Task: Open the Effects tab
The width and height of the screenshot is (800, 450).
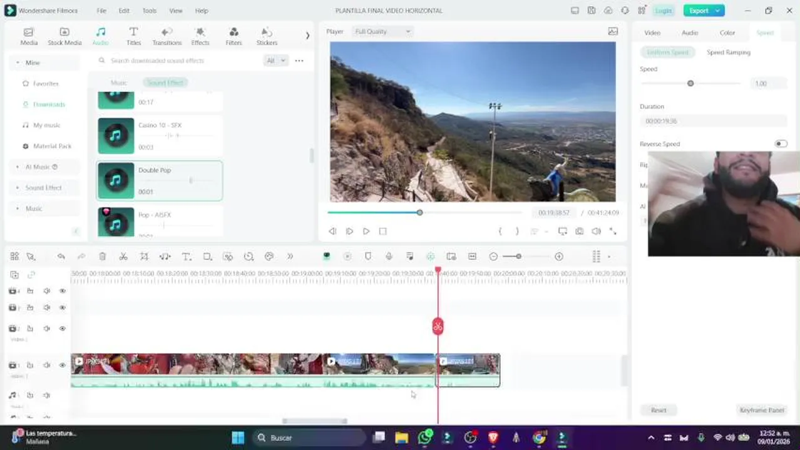Action: click(200, 36)
